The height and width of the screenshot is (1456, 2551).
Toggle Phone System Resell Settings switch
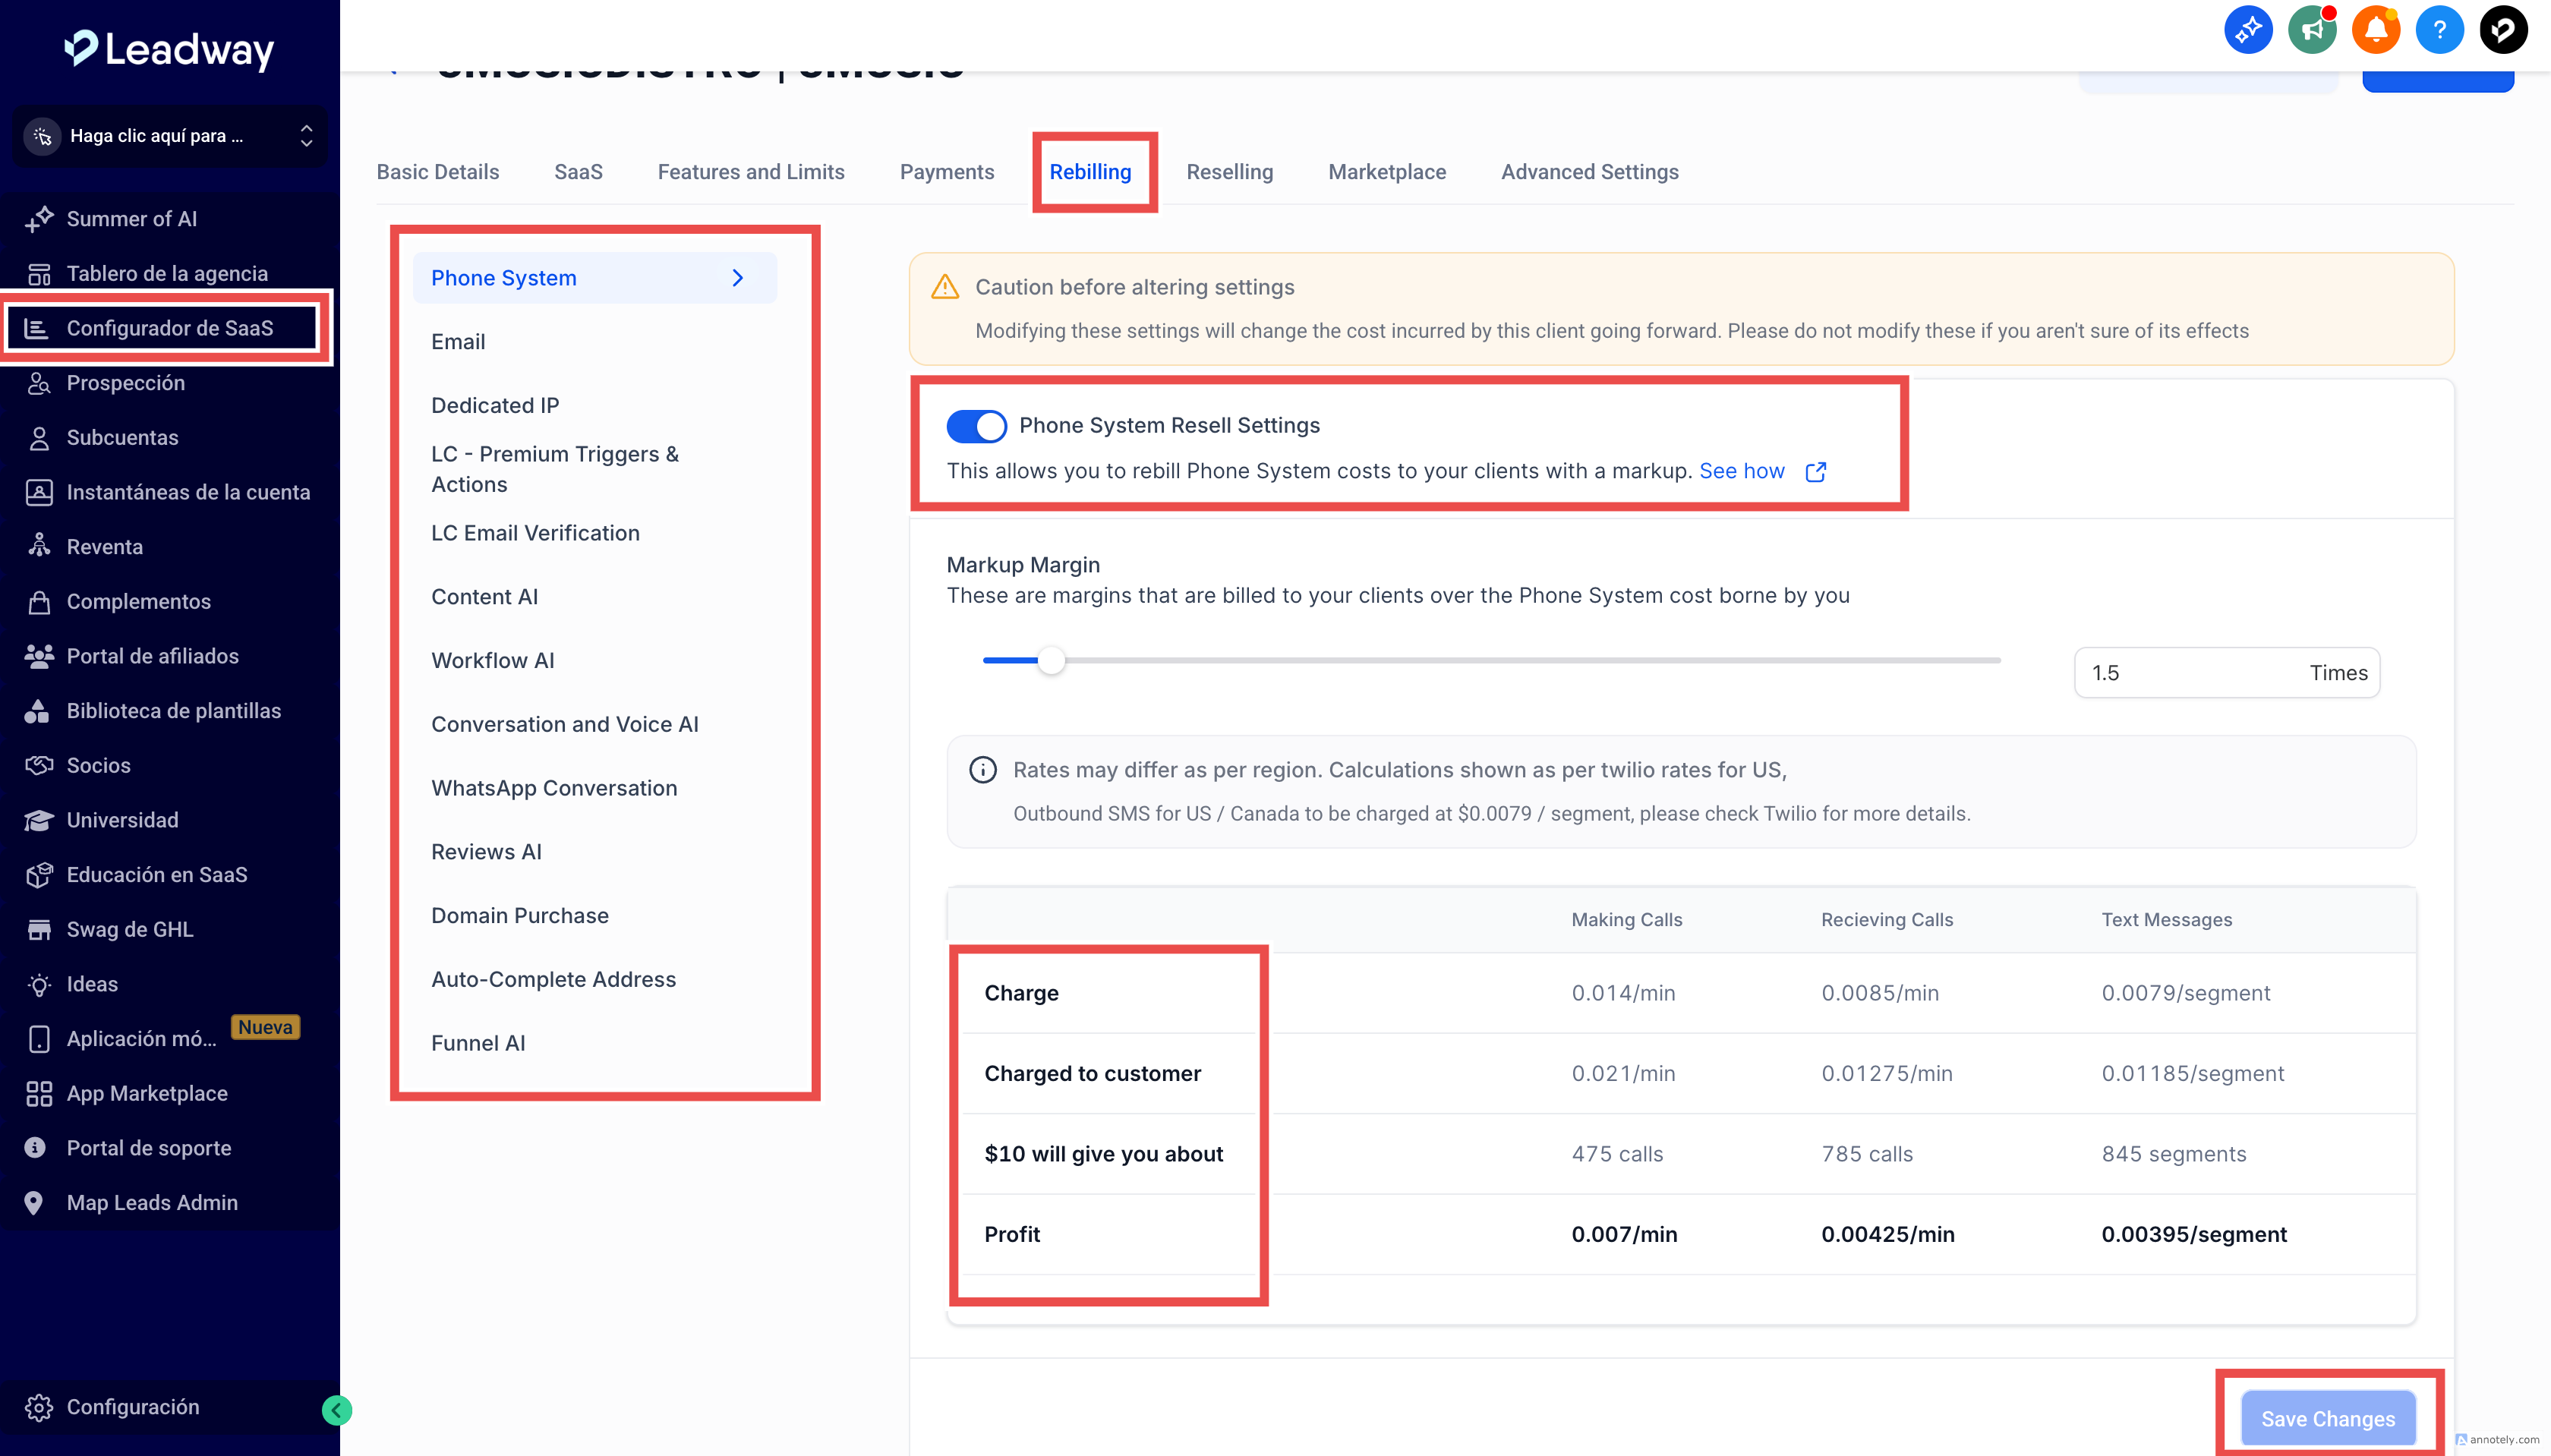coord(976,426)
